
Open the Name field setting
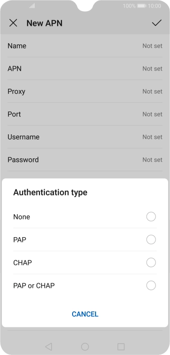85,46
